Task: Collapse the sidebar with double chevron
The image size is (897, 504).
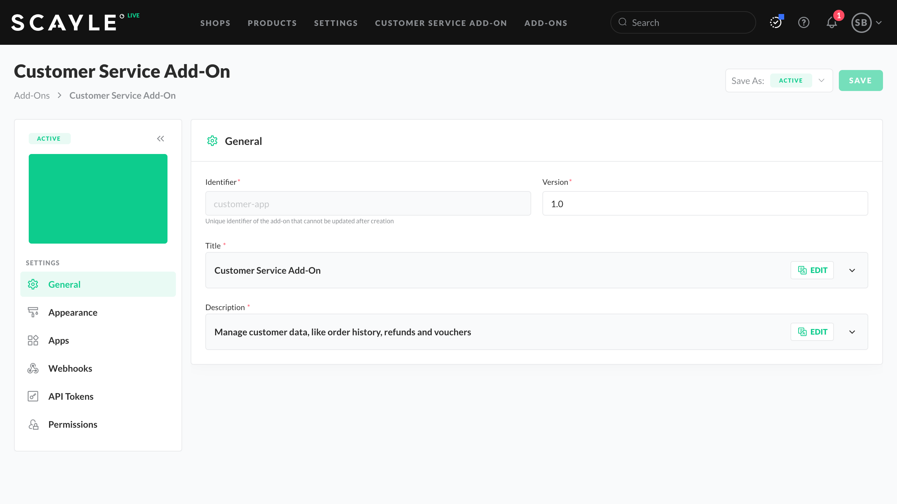Action: pyautogui.click(x=160, y=139)
